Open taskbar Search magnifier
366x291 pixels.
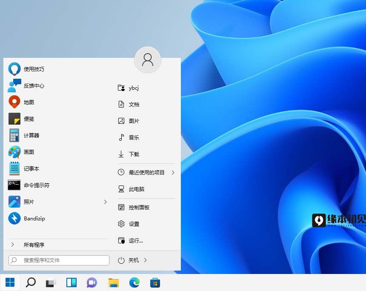click(31, 282)
